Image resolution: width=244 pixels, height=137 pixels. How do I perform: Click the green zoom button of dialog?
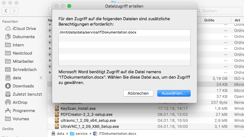click(x=69, y=6)
